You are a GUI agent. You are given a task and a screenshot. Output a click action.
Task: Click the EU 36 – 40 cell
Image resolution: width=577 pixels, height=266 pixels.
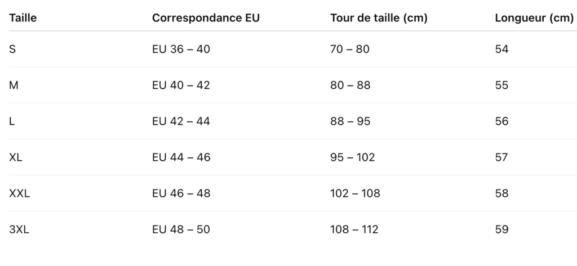point(181,49)
